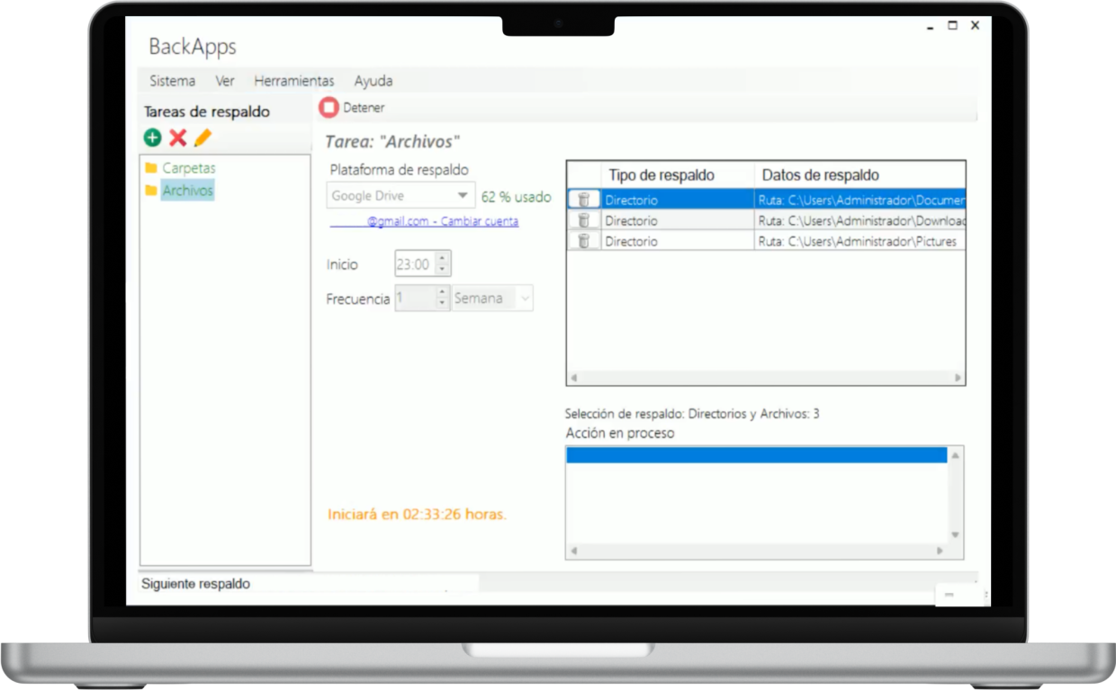Increase the Frecuencia value with up arrow
Image resolution: width=1116 pixels, height=690 pixels.
tap(442, 292)
